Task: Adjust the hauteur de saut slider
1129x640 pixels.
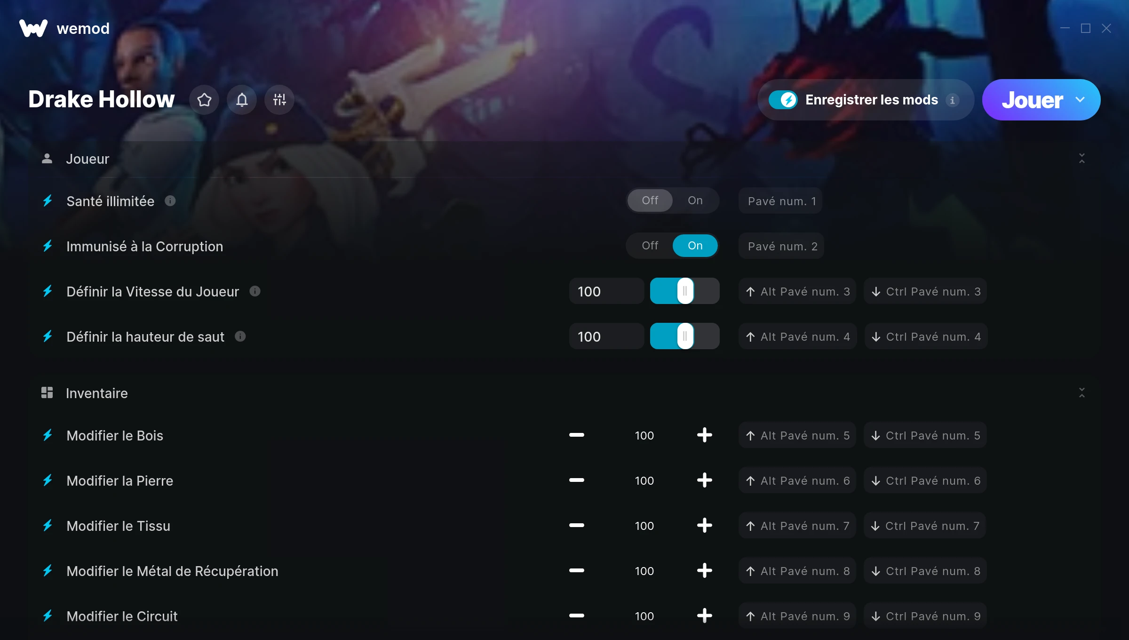Action: [x=685, y=336]
